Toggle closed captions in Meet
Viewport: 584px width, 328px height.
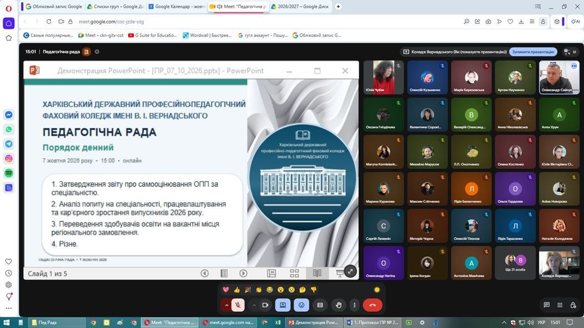click(320, 305)
